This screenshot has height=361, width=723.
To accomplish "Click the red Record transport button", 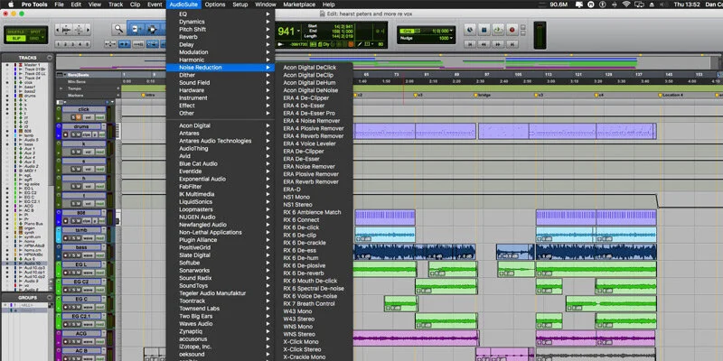I will coord(512,30).
